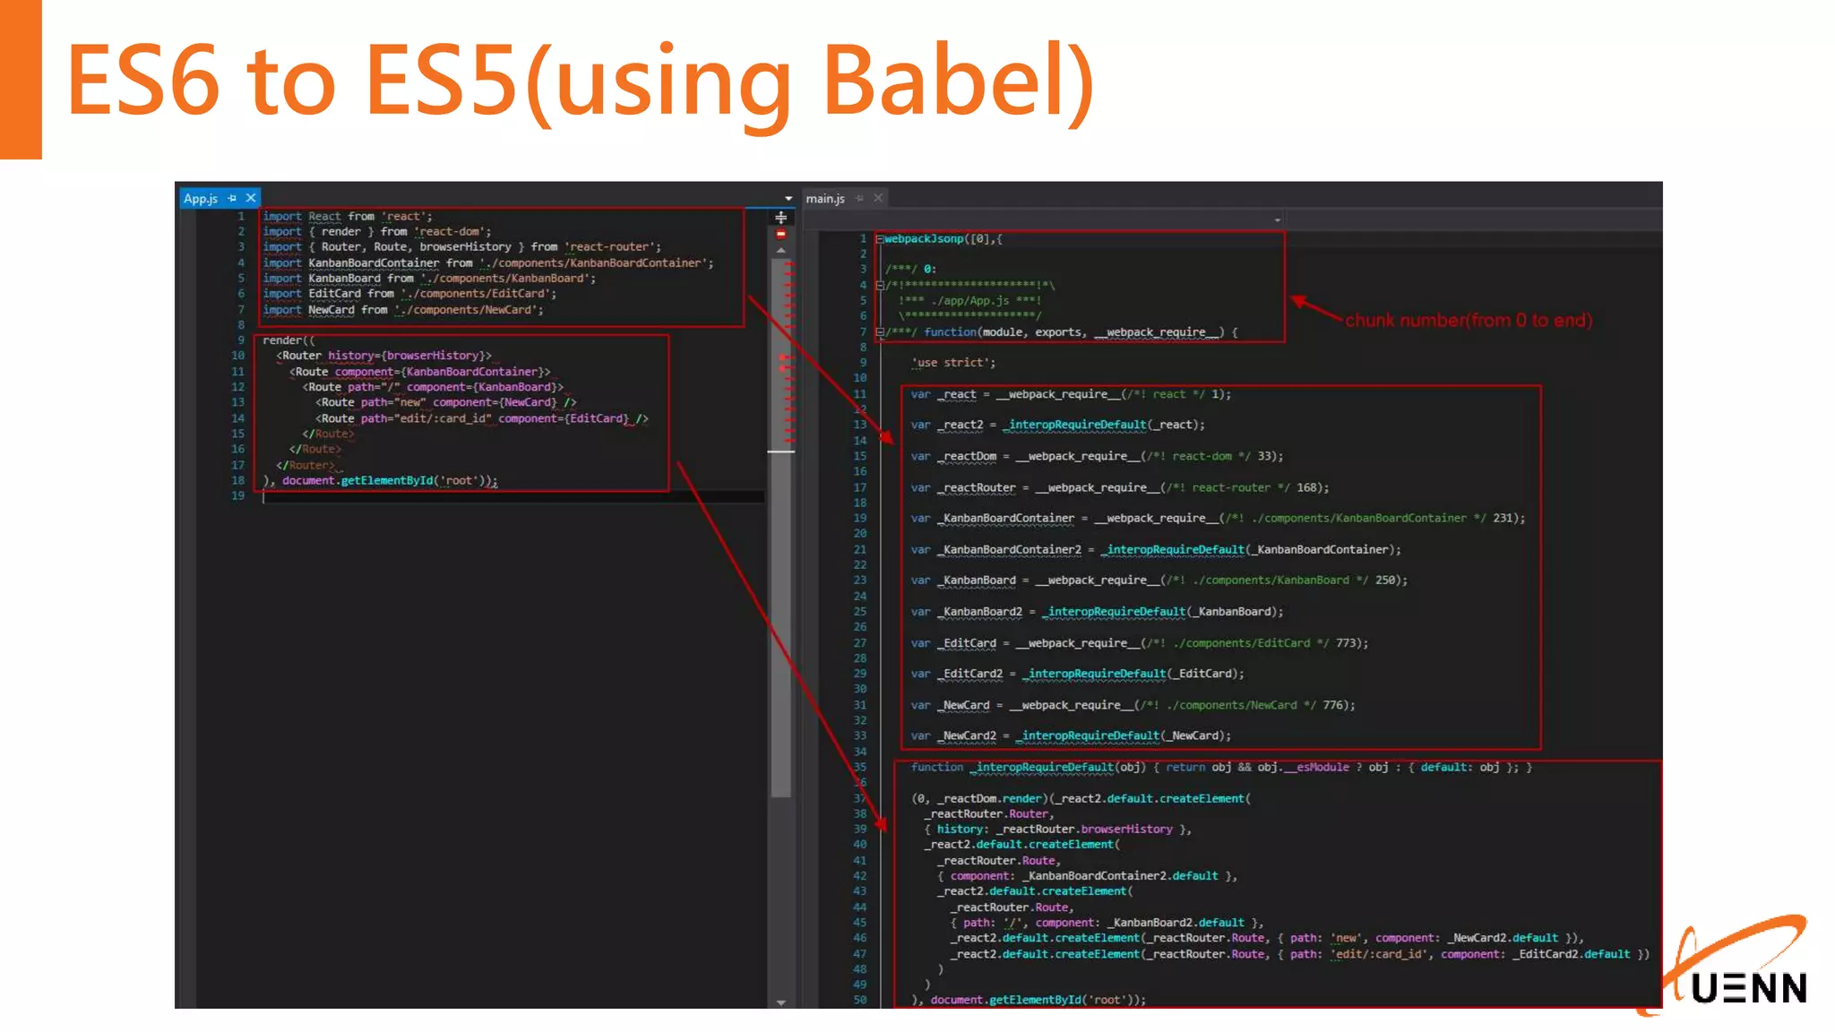Click the red error indicator atop App.js scrollbar
This screenshot has height=1032, width=1835.
pos(781,234)
